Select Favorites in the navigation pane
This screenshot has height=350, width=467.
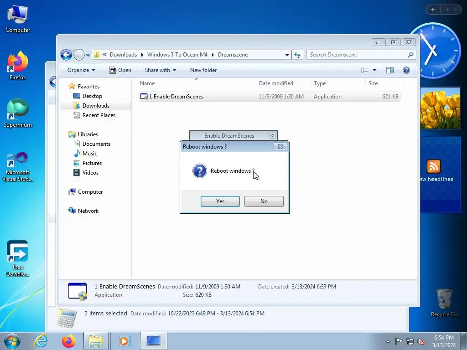[x=88, y=86]
